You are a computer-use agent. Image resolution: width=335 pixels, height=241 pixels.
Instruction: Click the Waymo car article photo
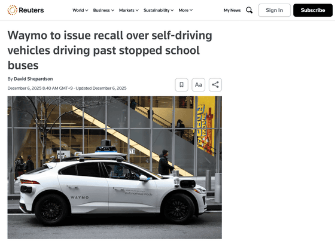pyautogui.click(x=114, y=167)
